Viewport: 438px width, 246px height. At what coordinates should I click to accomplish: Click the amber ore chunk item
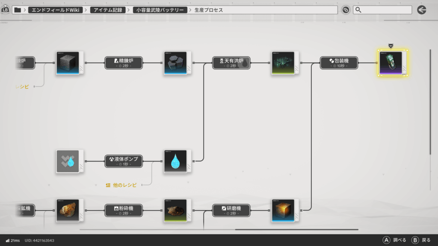(68, 211)
